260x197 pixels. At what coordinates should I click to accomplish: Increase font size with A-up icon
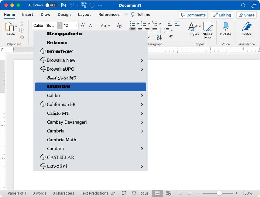83,26
